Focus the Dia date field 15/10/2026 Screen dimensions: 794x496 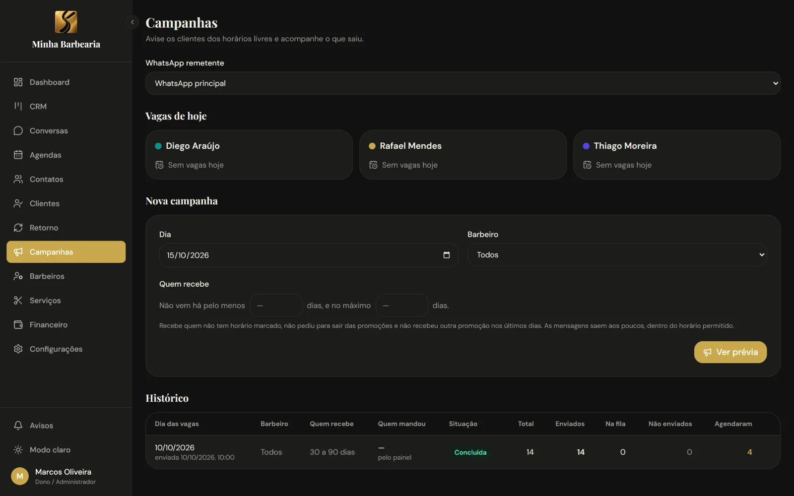[309, 255]
